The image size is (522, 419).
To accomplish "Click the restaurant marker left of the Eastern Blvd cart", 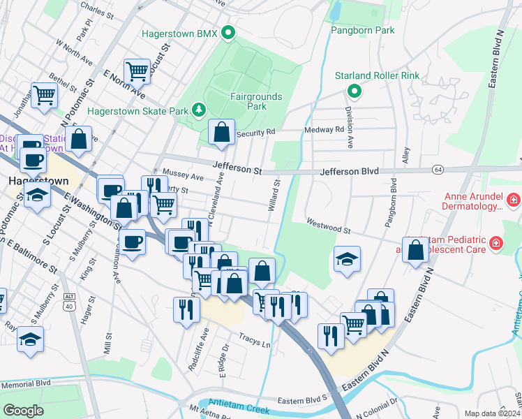I will click(331, 338).
